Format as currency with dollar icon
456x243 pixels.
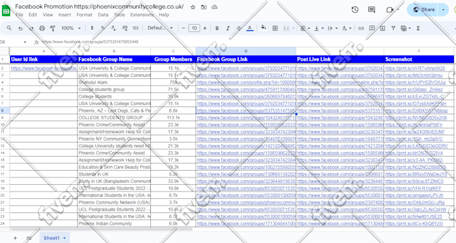coord(92,28)
